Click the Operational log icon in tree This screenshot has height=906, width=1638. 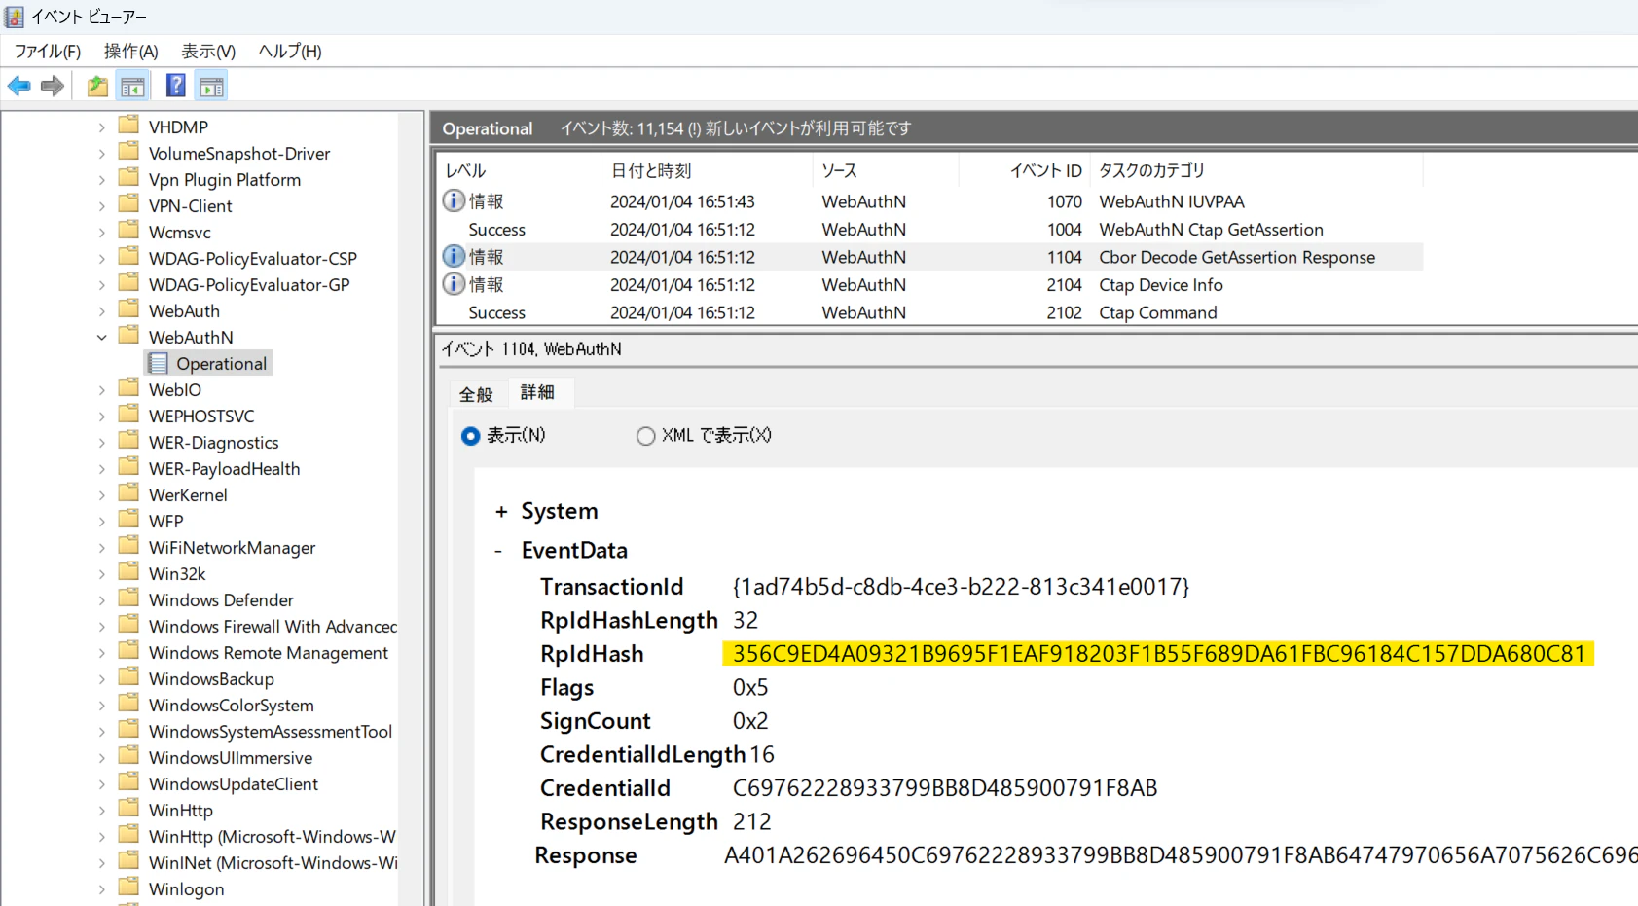pyautogui.click(x=159, y=364)
